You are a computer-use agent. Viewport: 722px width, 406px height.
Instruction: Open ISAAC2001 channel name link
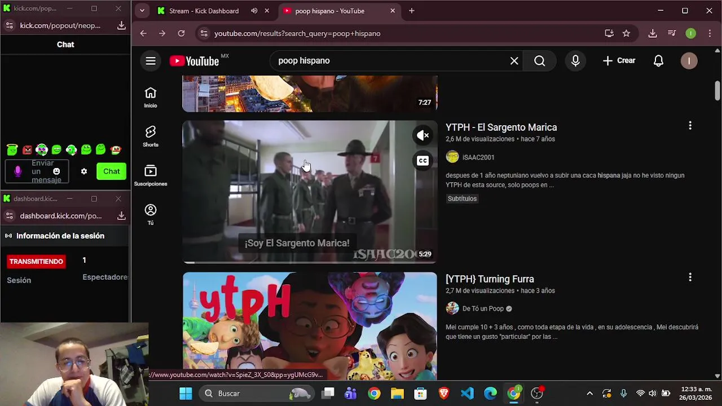[x=478, y=157]
